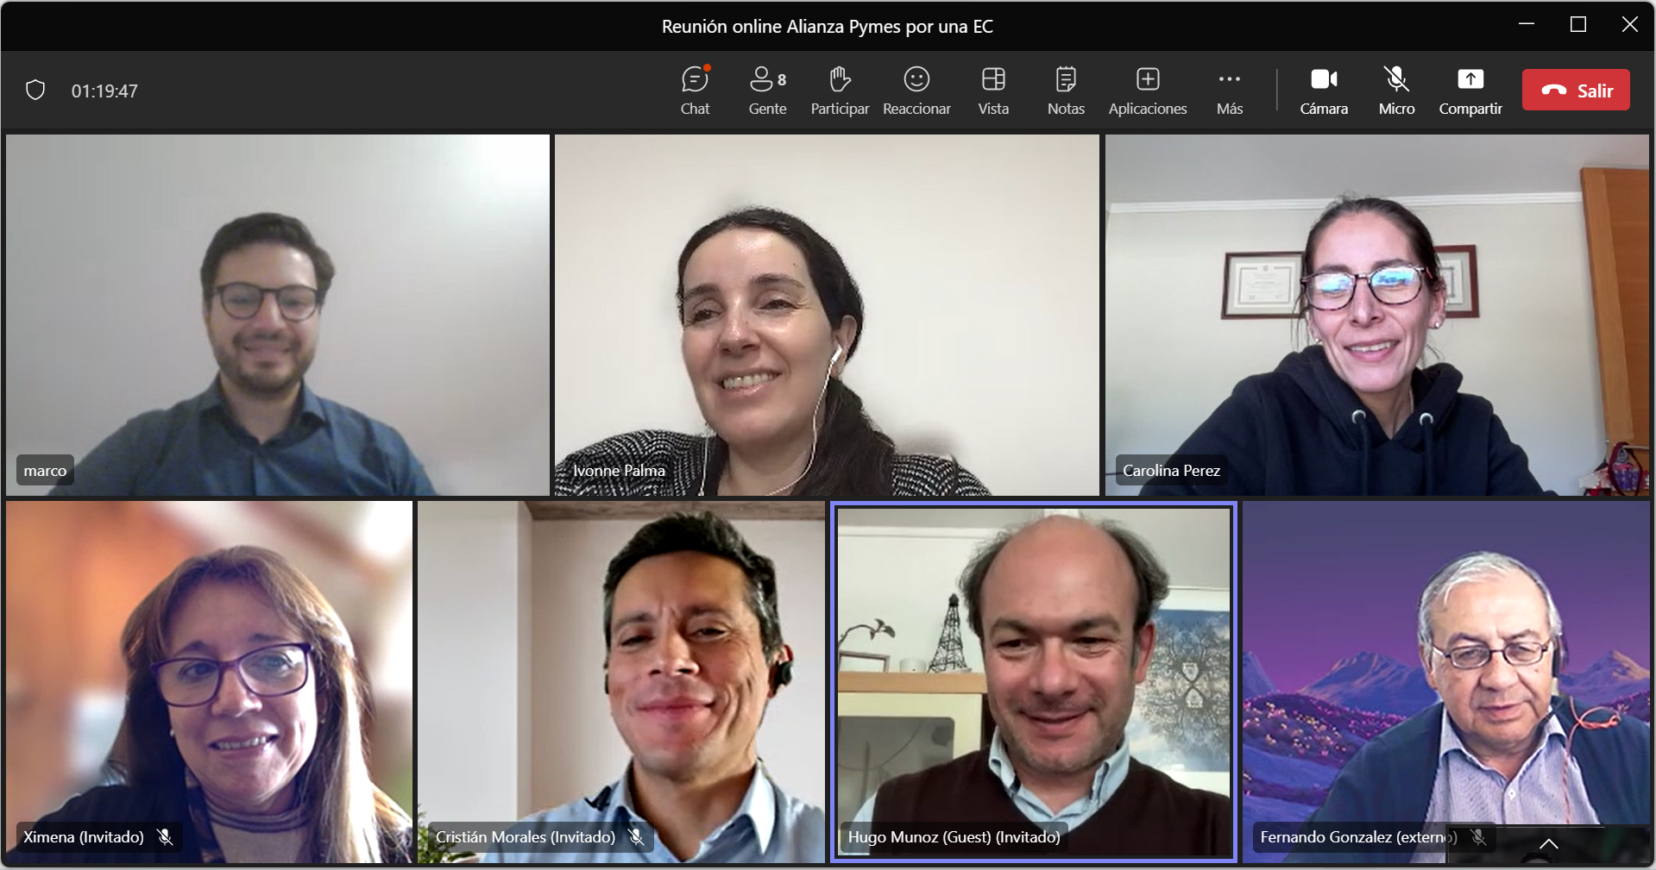Maximize the Teams meeting window

1578,25
